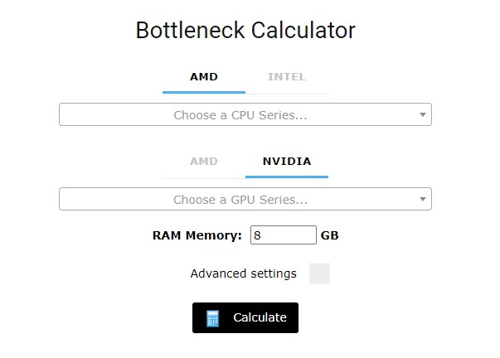Click the "Advanced settings" label text
The image size is (500, 358).
243,273
